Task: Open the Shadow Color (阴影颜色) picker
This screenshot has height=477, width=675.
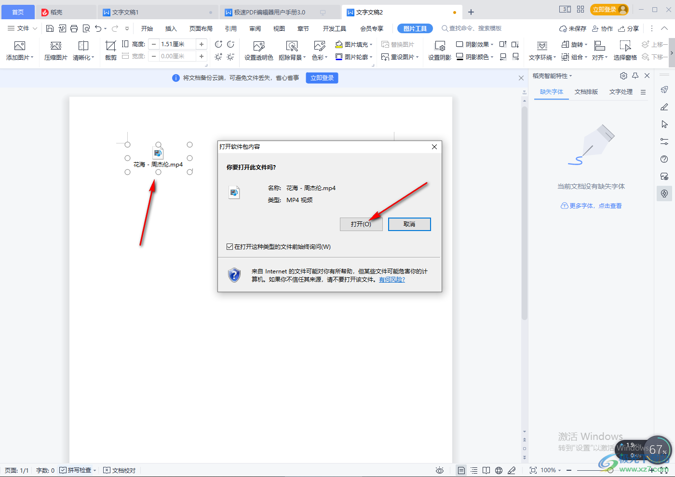Action: pos(475,57)
